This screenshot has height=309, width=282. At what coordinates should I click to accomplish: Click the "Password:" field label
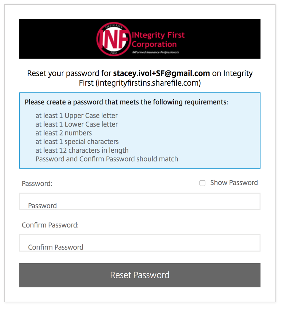pyautogui.click(x=37, y=183)
